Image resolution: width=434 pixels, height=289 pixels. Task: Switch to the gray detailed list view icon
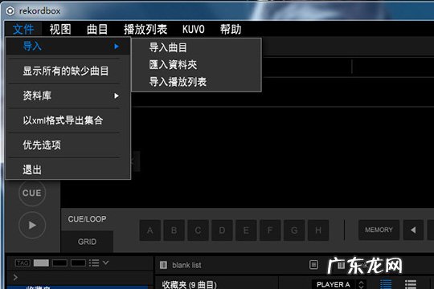(x=411, y=284)
